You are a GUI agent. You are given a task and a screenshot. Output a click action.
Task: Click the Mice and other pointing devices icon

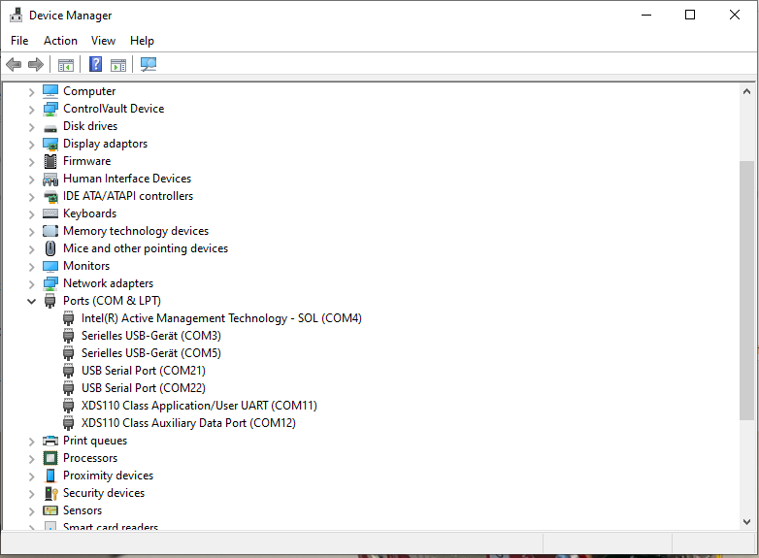click(x=50, y=248)
